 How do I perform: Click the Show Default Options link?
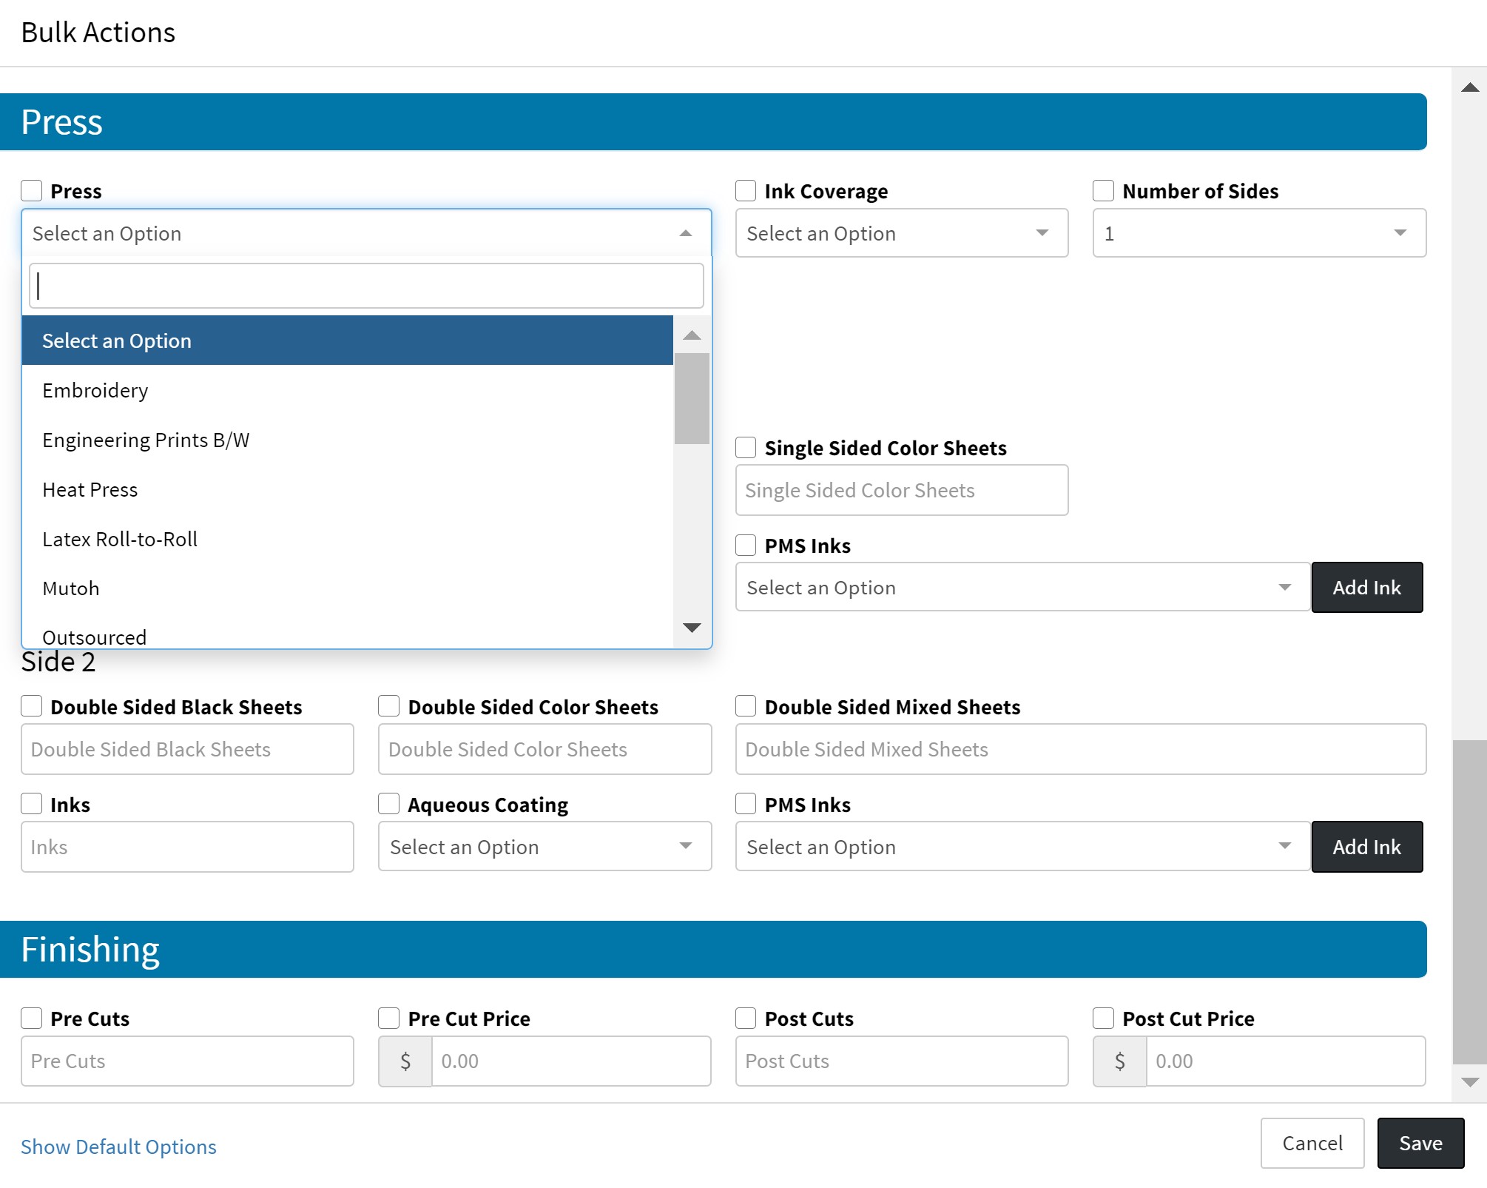[118, 1147]
